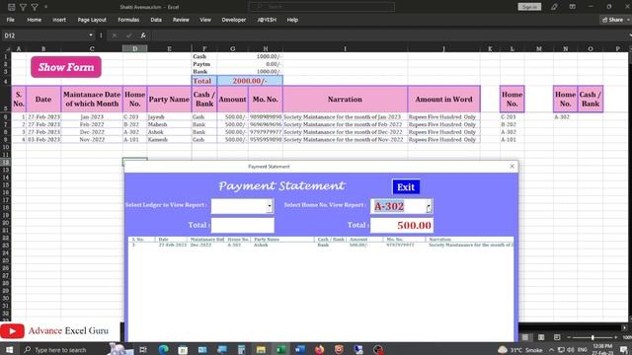Click the Name Box showing D12
The height and width of the screenshot is (355, 632).
click(x=44, y=35)
